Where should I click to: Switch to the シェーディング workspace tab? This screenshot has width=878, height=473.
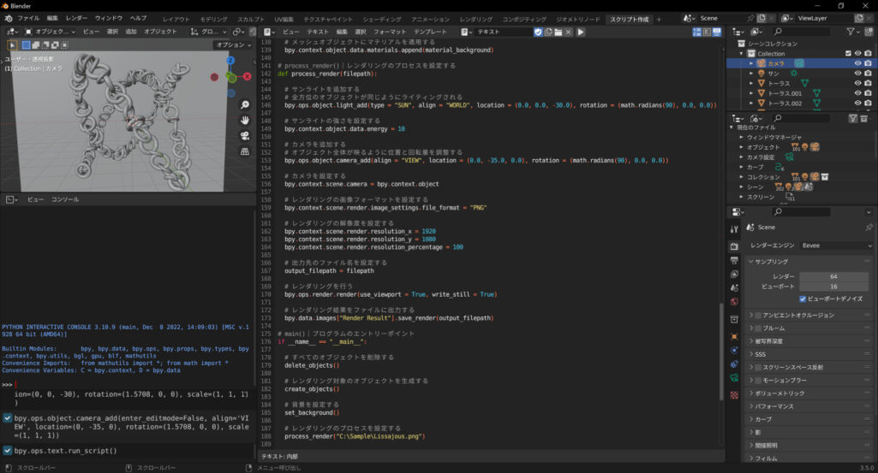point(382,19)
